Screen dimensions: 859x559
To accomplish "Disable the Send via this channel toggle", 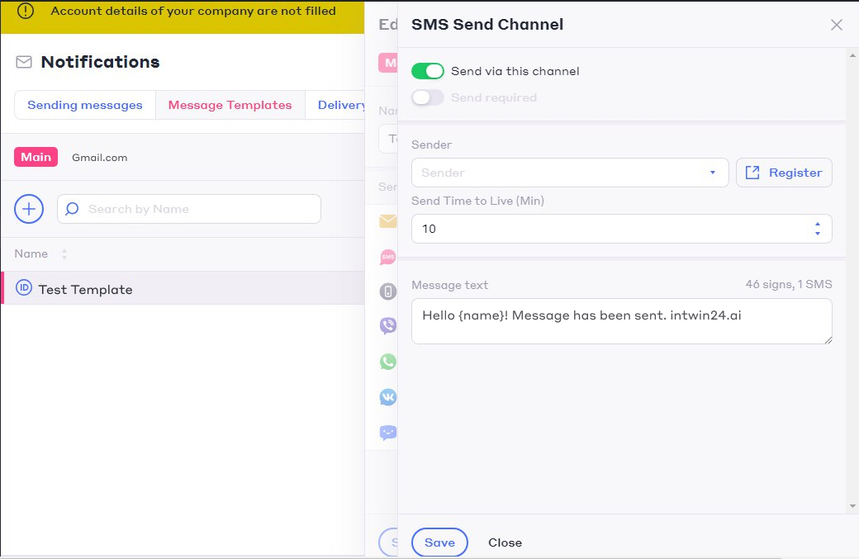I will (x=428, y=71).
